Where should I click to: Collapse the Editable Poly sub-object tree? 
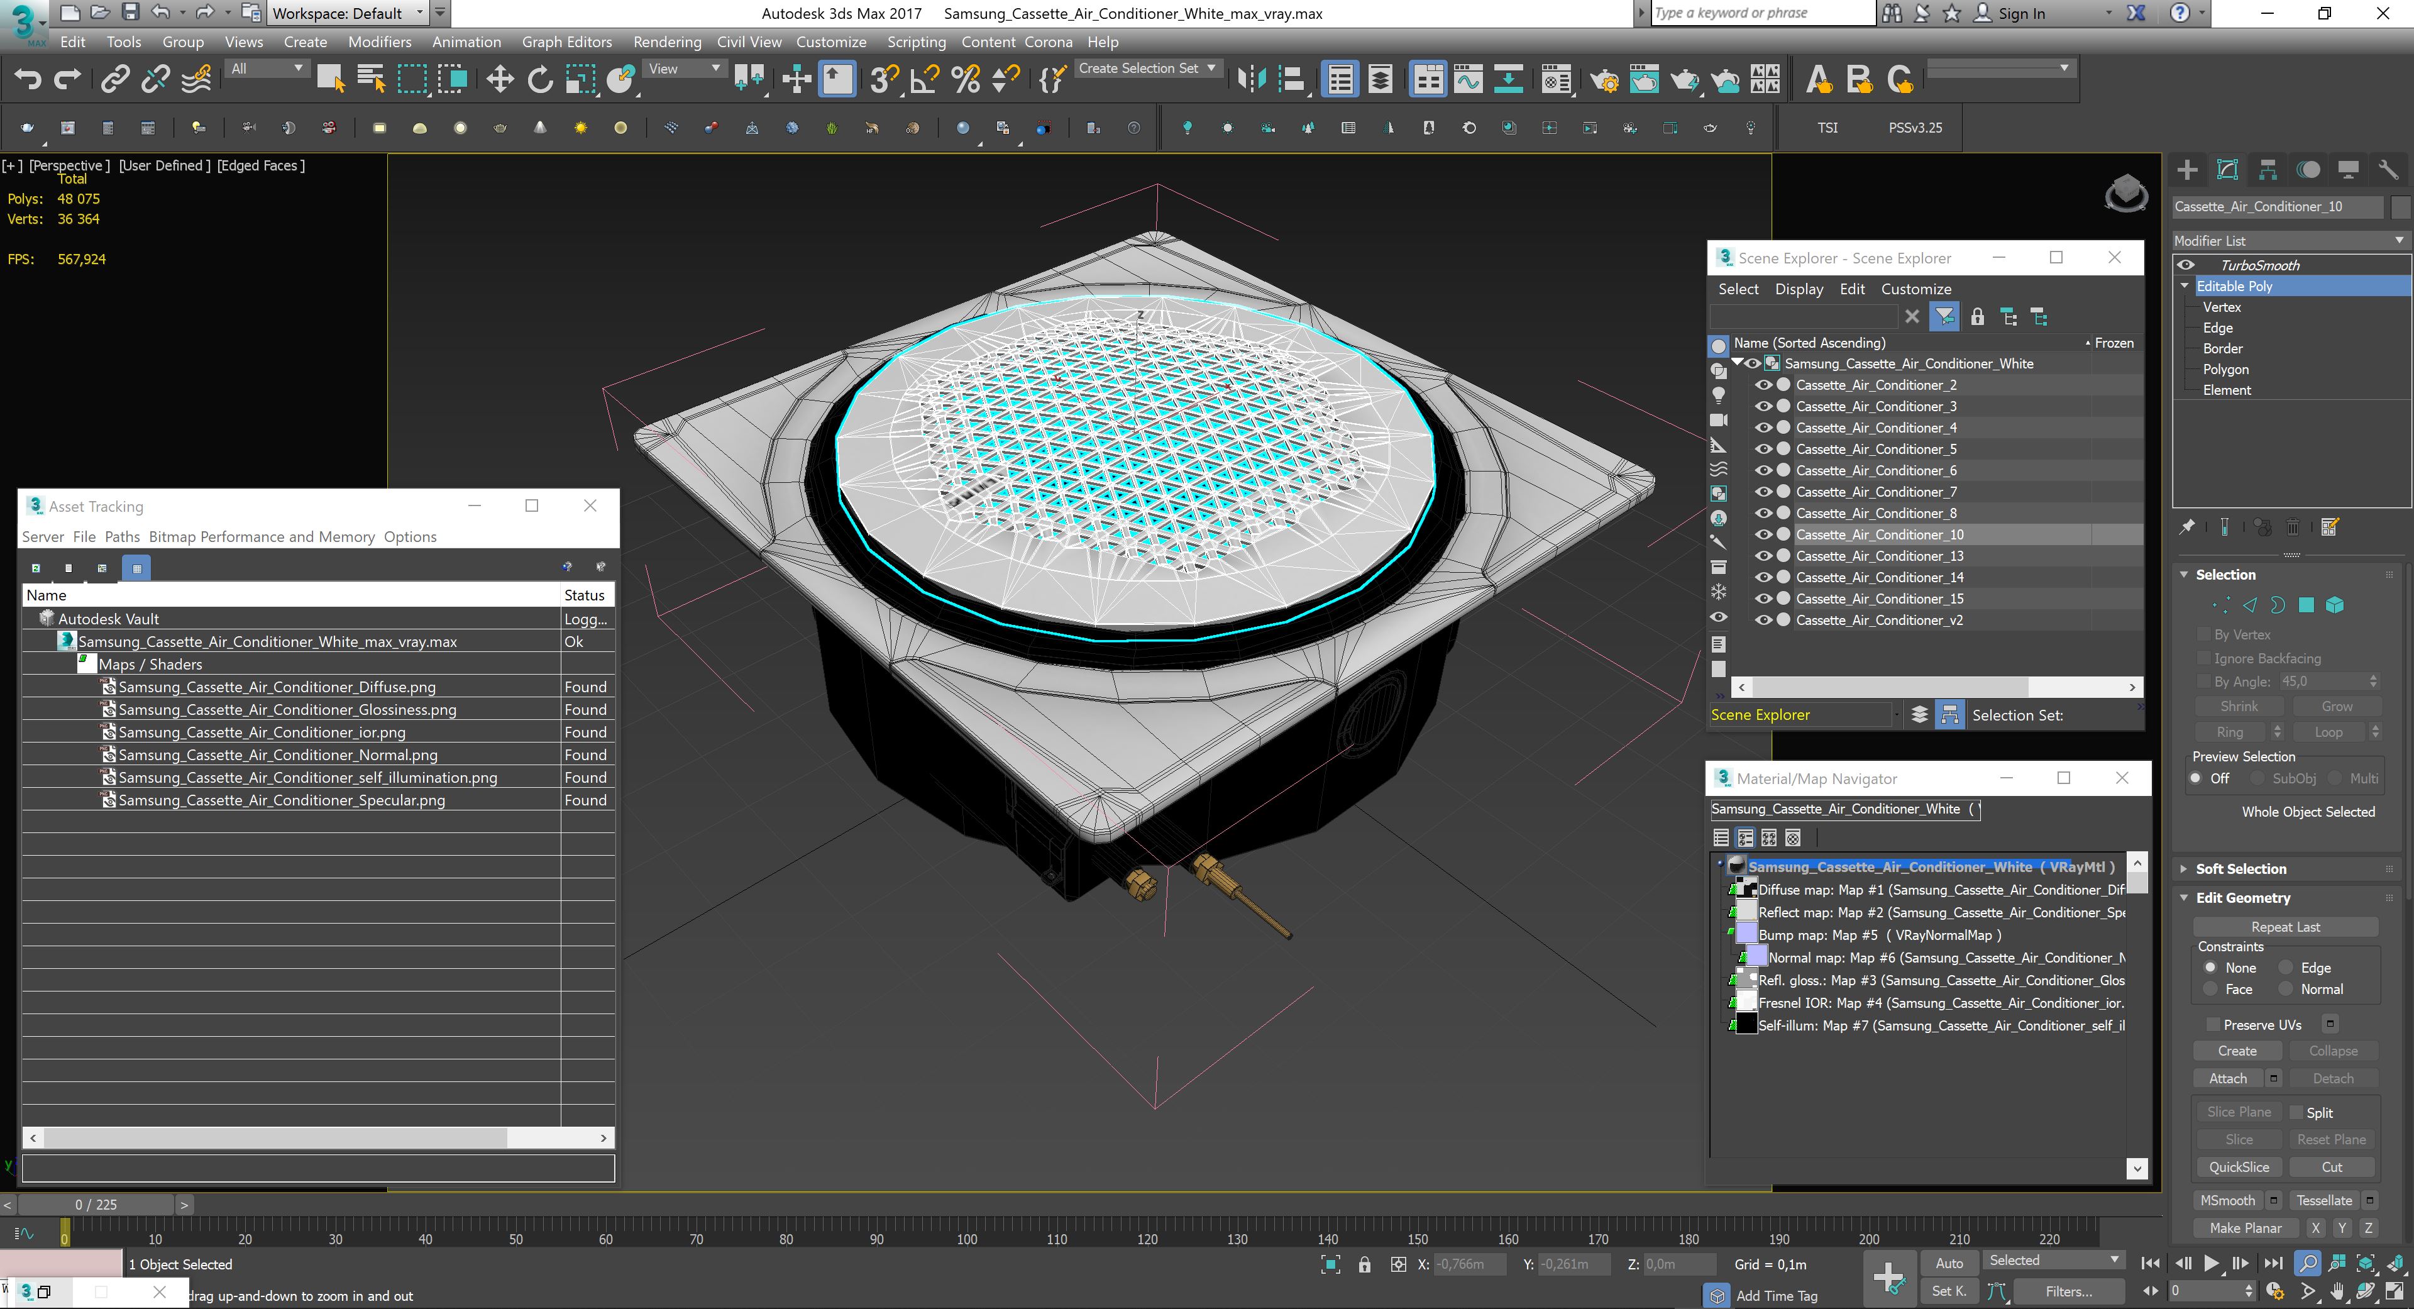coord(2185,286)
